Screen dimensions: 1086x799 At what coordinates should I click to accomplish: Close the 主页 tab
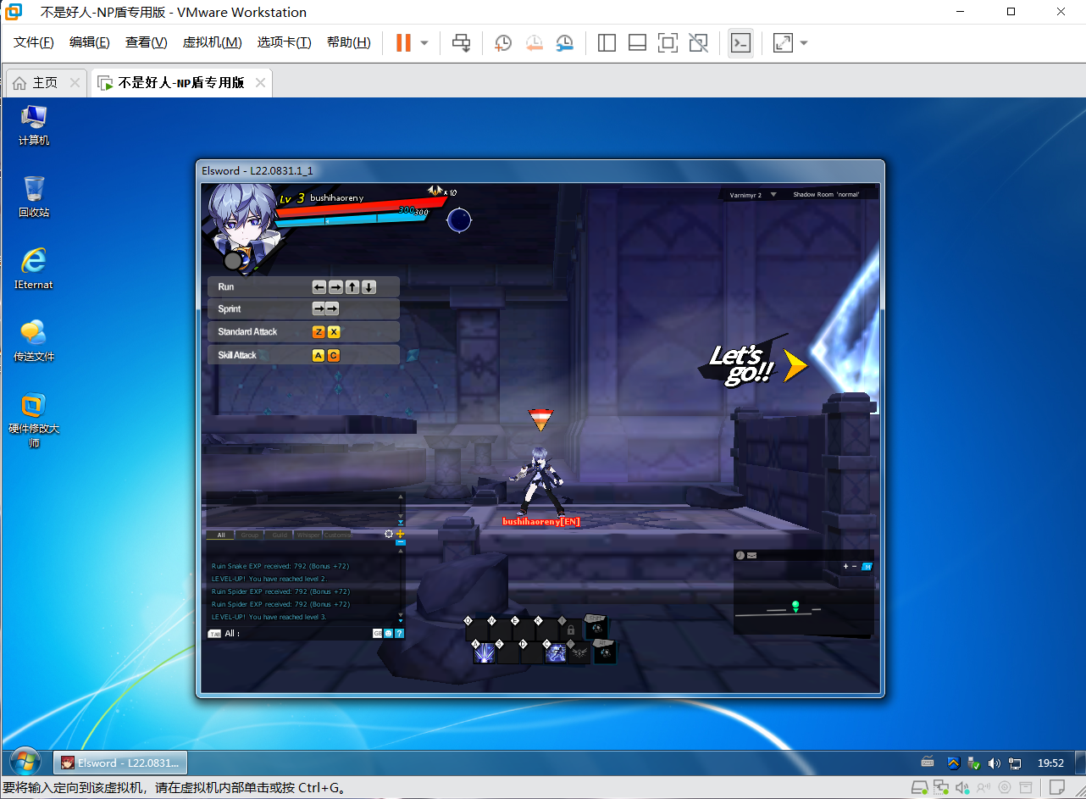coord(75,82)
